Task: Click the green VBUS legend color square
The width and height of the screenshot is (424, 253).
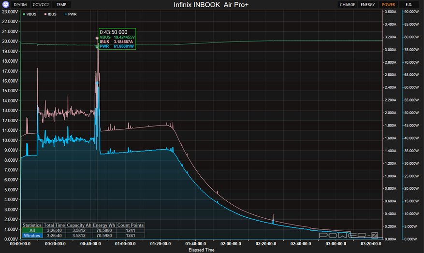Action: coord(24,14)
